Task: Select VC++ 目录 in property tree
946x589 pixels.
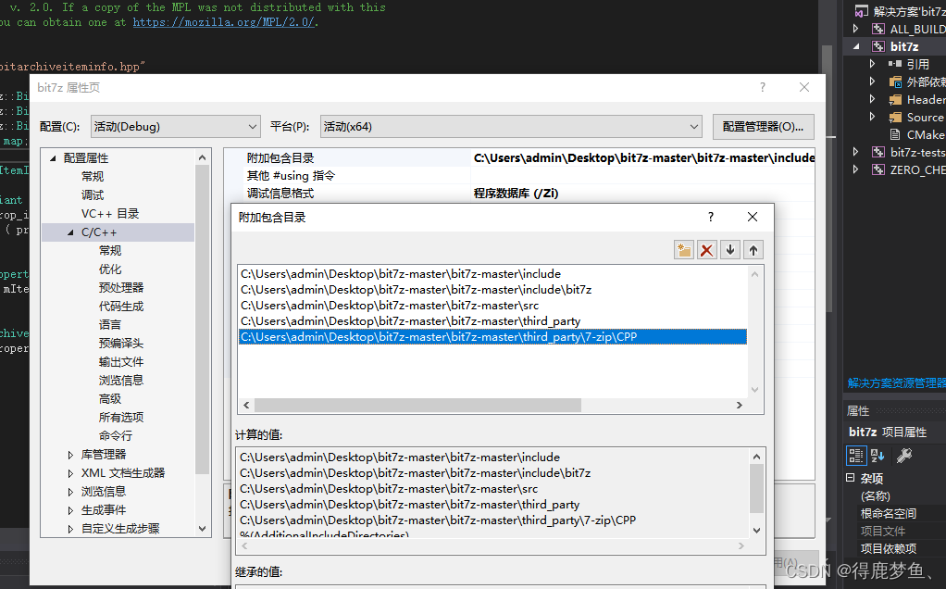Action: click(110, 214)
